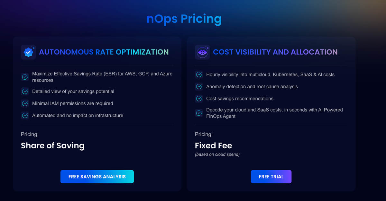
Task: Click checkmark icon beside Maximize Effective Savings Rate
Action: (x=25, y=77)
